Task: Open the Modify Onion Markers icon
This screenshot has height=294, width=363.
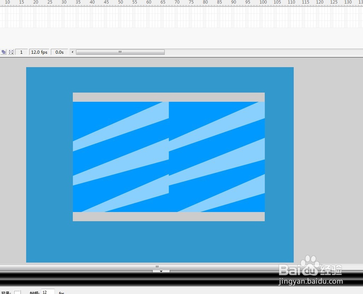Action: pyautogui.click(x=11, y=52)
